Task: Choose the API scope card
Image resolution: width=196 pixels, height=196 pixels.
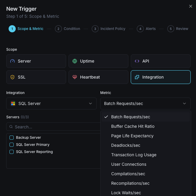Action: pyautogui.click(x=161, y=61)
